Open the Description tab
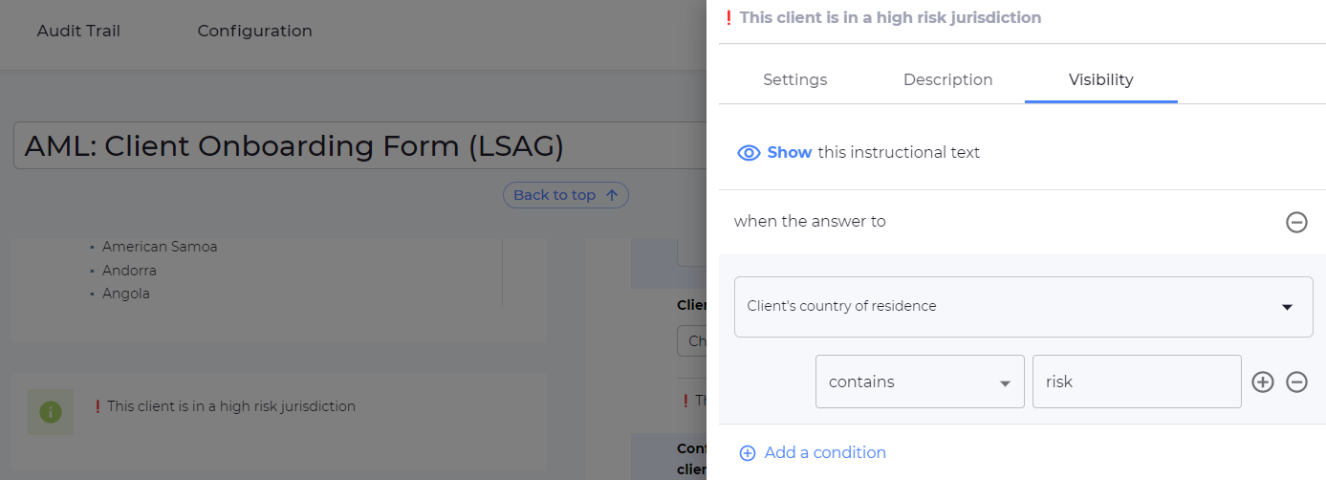The image size is (1326, 480). 947,80
